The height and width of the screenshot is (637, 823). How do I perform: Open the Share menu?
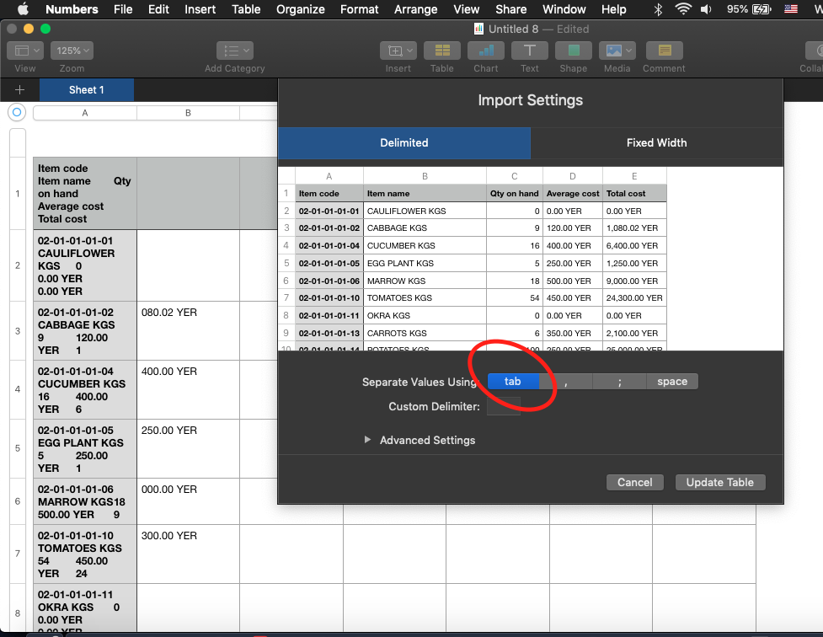pyautogui.click(x=510, y=9)
